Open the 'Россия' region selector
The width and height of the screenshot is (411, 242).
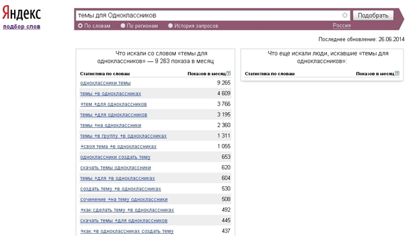point(342,25)
